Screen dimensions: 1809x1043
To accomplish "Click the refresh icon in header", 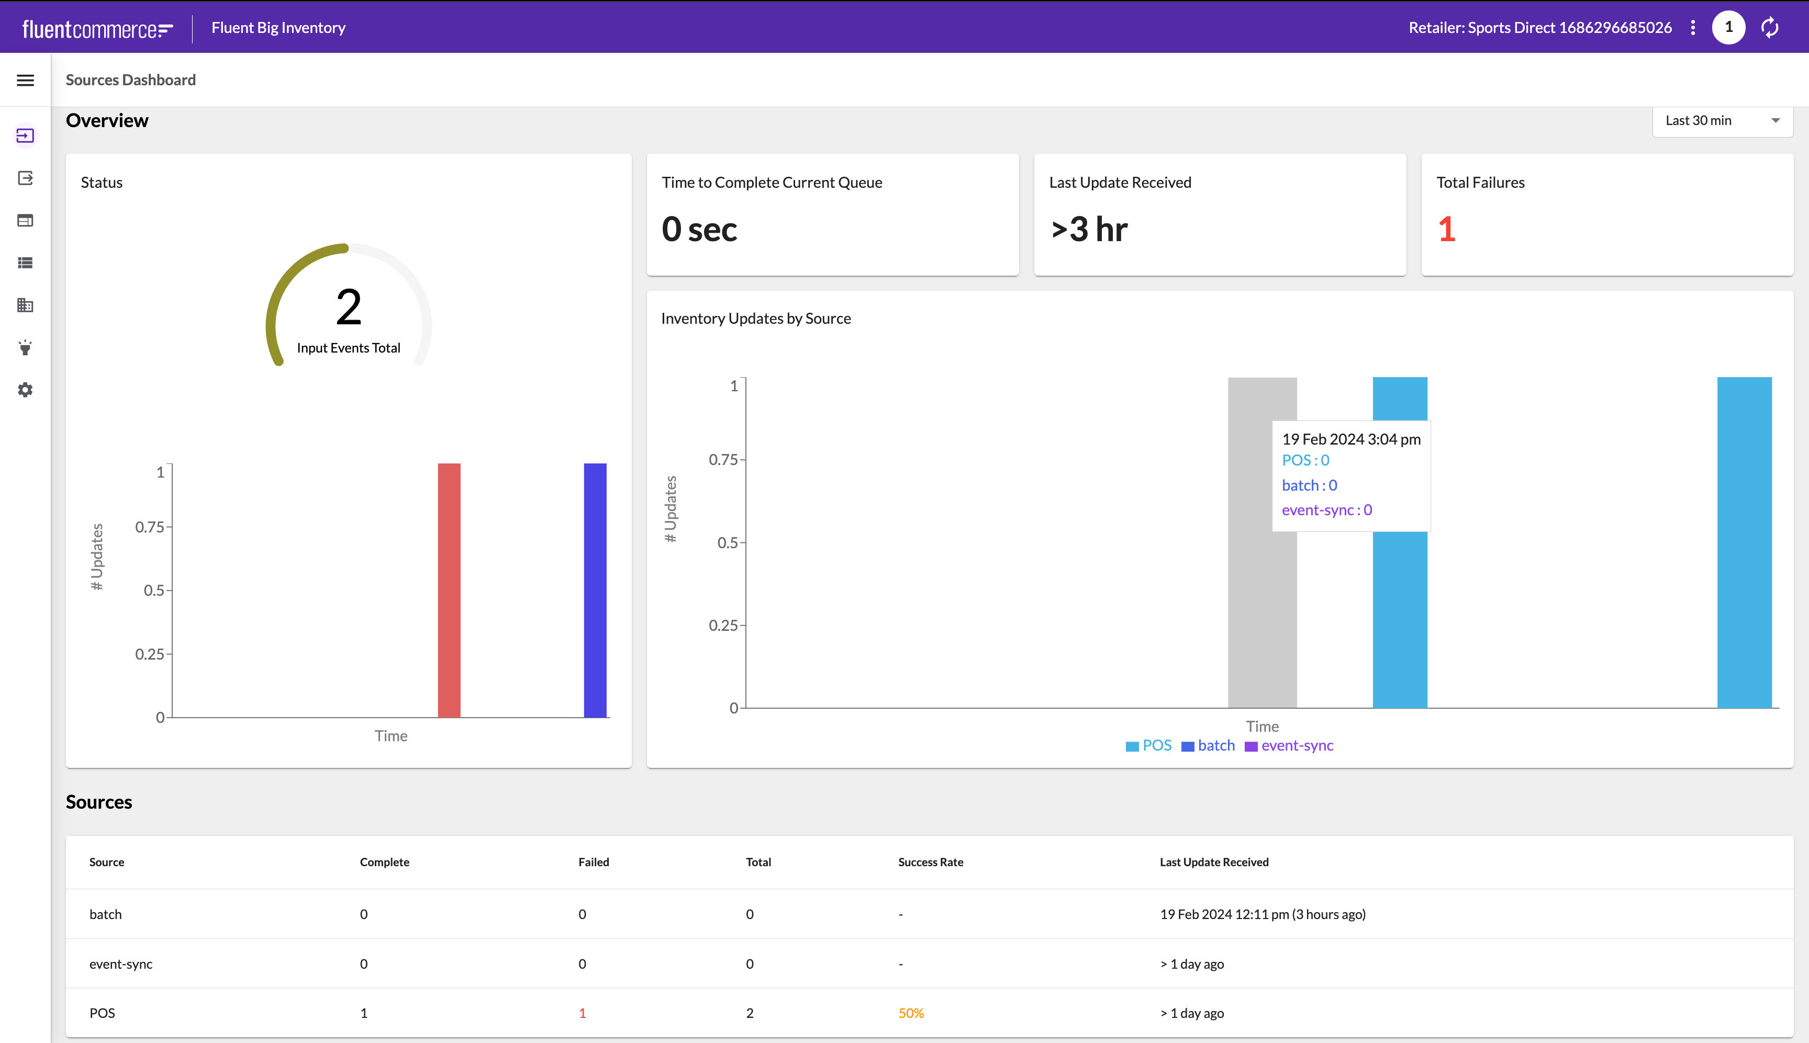I will [1770, 27].
